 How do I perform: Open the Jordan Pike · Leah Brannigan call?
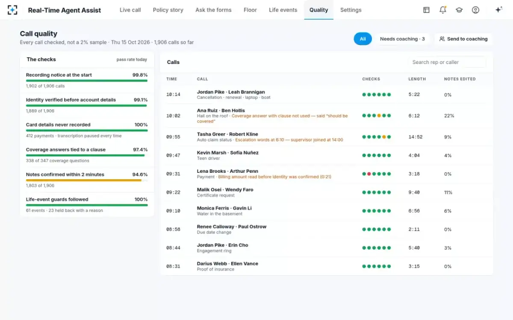(x=327, y=95)
